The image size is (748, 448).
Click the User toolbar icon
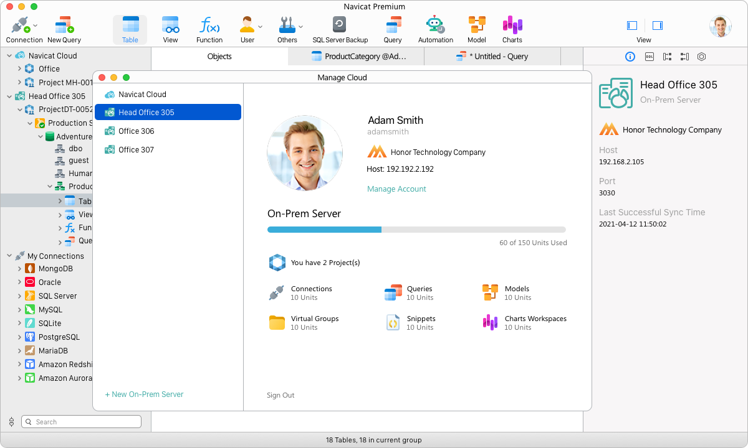(x=247, y=25)
